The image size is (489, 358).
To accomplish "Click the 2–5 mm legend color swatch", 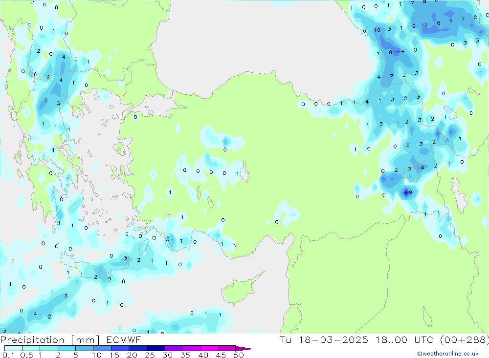I will 67,348.
